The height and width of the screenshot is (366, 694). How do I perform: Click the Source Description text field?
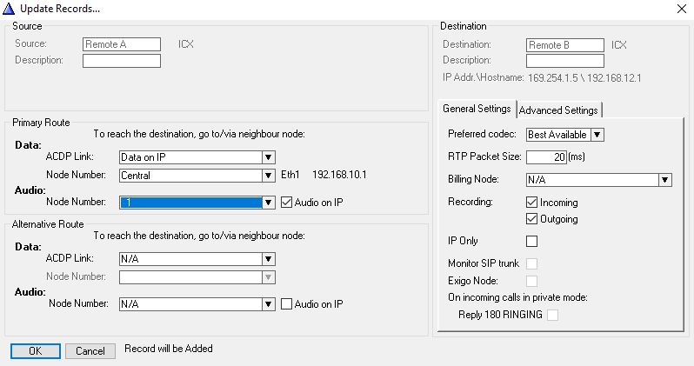point(122,61)
